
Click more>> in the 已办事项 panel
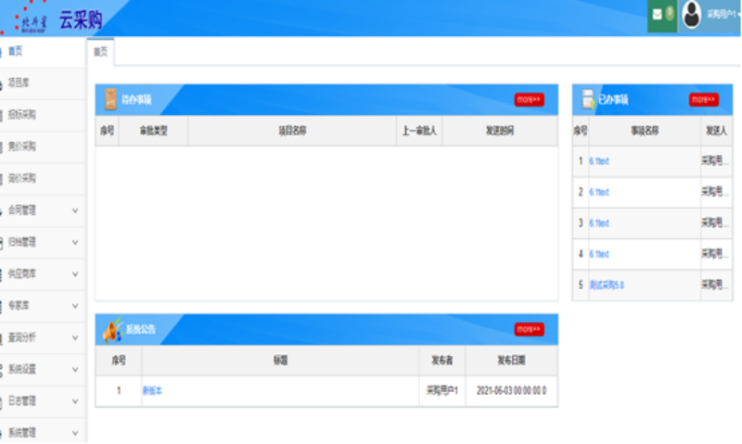704,99
